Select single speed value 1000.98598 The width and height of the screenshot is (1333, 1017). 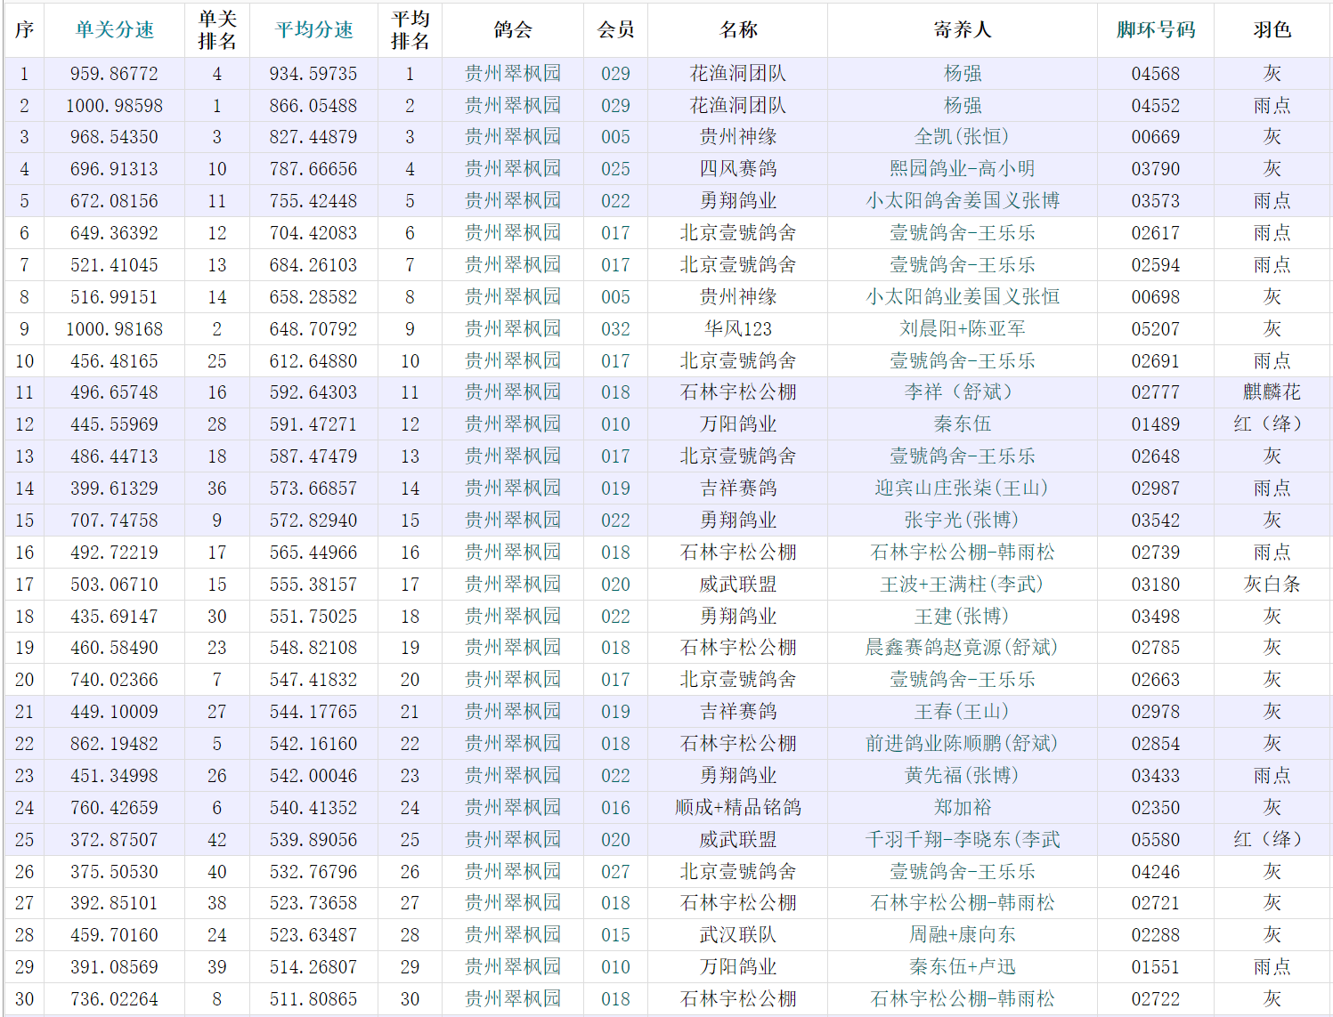(114, 106)
